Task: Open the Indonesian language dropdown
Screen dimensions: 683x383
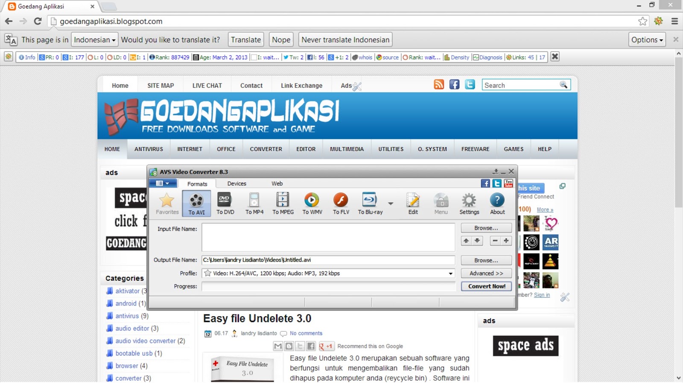Action: [94, 40]
